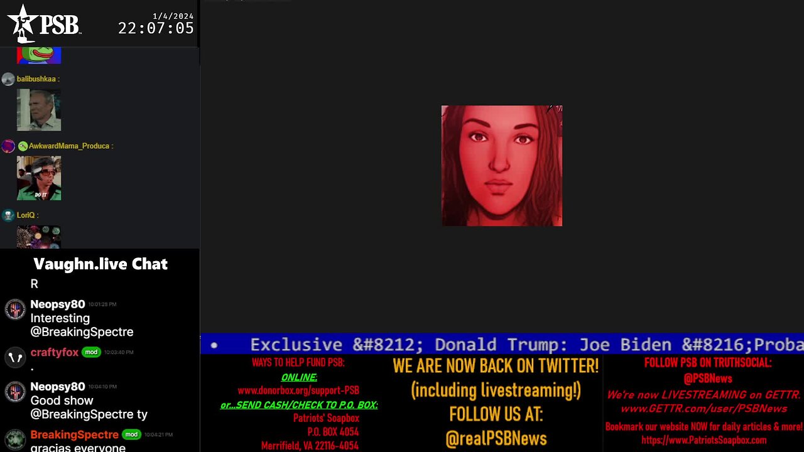Image resolution: width=804 pixels, height=452 pixels.
Task: Click the BreakingSpectre username in chat
Action: point(75,434)
